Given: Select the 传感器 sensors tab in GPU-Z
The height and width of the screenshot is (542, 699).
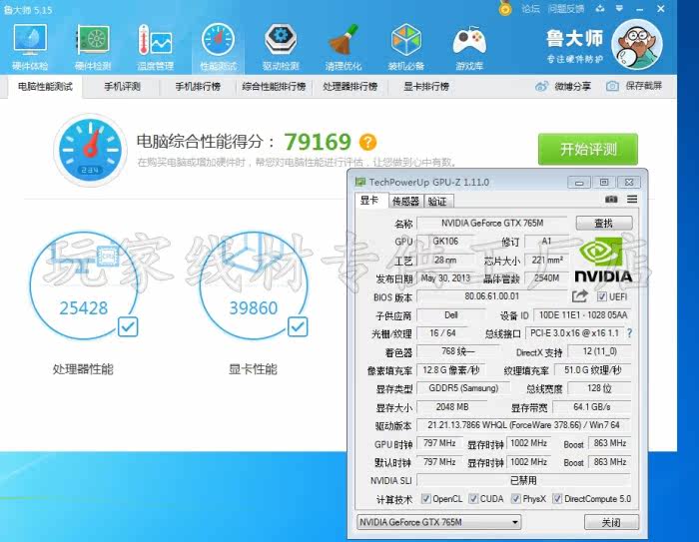Looking at the screenshot, I should tap(405, 202).
